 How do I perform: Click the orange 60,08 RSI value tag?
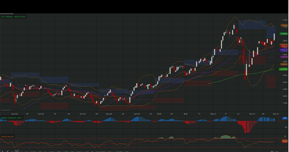coord(285,141)
